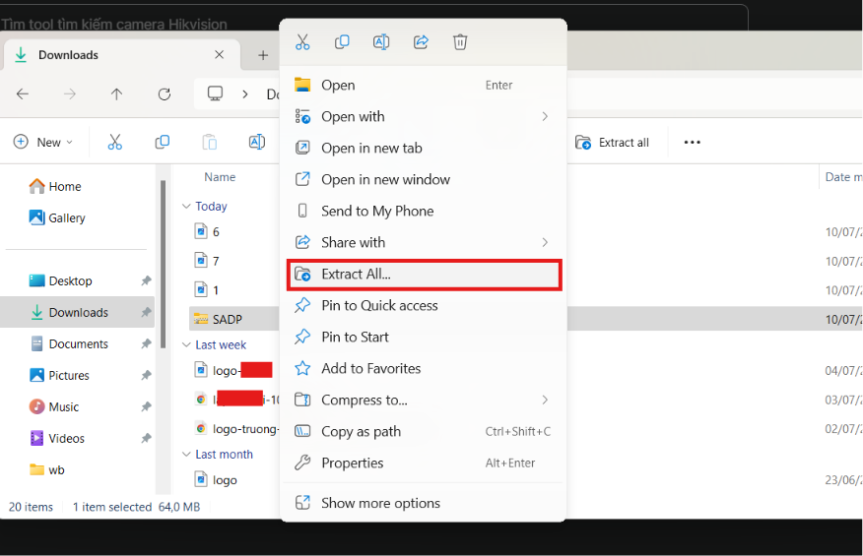Go up one folder with the up arrow
This screenshot has height=556, width=863.
pyautogui.click(x=116, y=94)
